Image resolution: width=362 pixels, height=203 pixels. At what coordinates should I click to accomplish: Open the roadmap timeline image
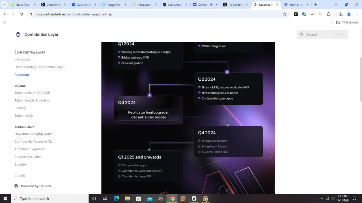pos(188,118)
